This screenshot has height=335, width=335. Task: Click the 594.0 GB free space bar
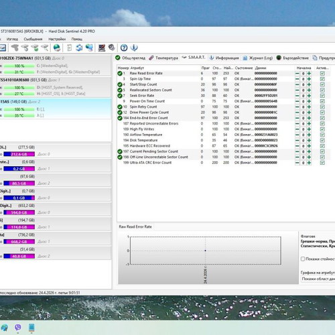19,212
